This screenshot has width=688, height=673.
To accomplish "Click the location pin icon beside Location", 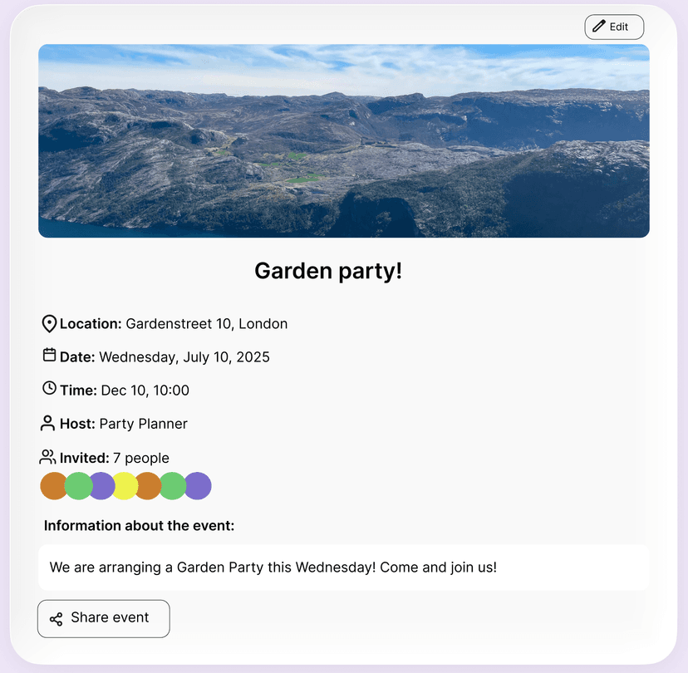I will (x=49, y=323).
